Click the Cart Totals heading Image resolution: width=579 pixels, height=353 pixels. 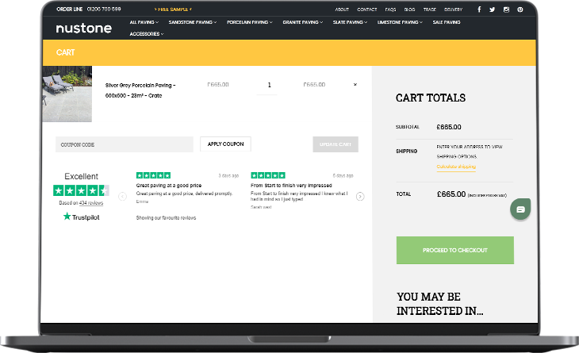(x=431, y=98)
